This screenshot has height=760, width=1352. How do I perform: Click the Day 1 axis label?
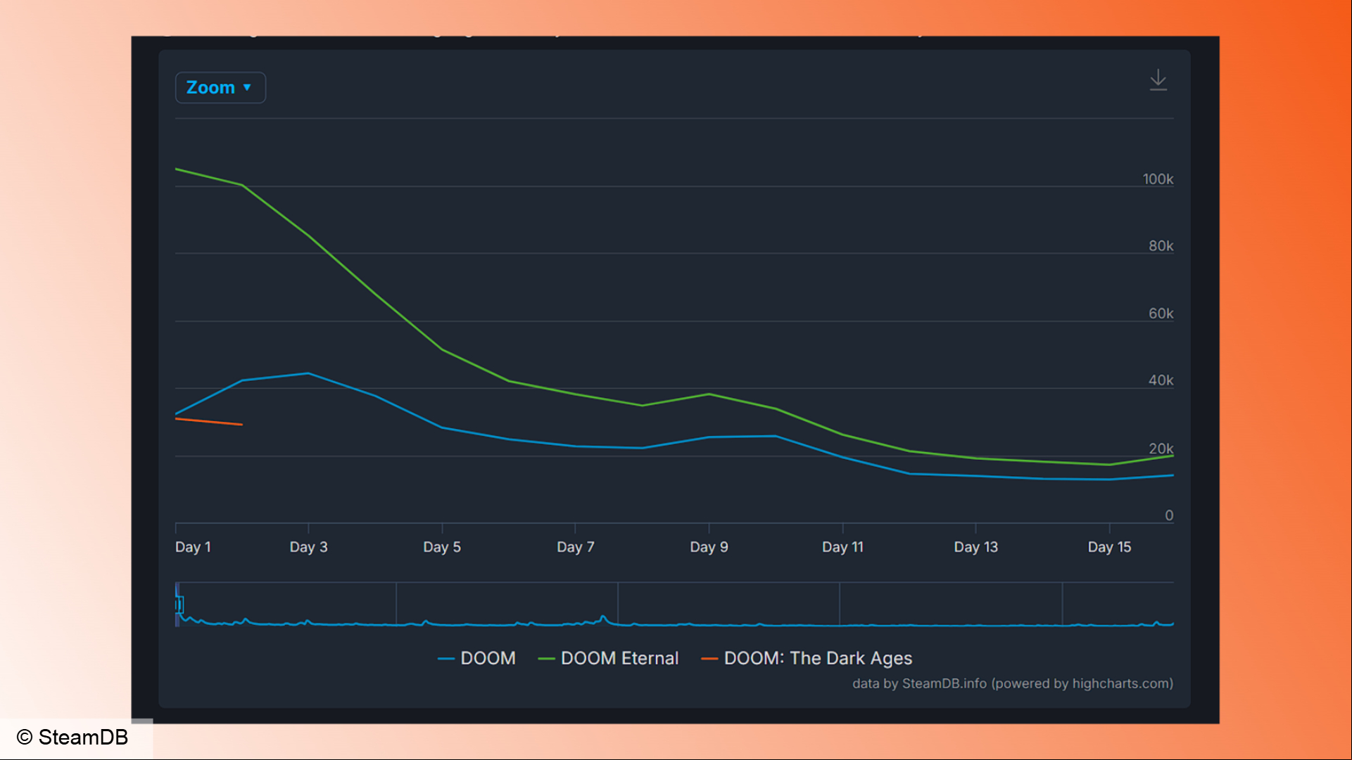193,547
